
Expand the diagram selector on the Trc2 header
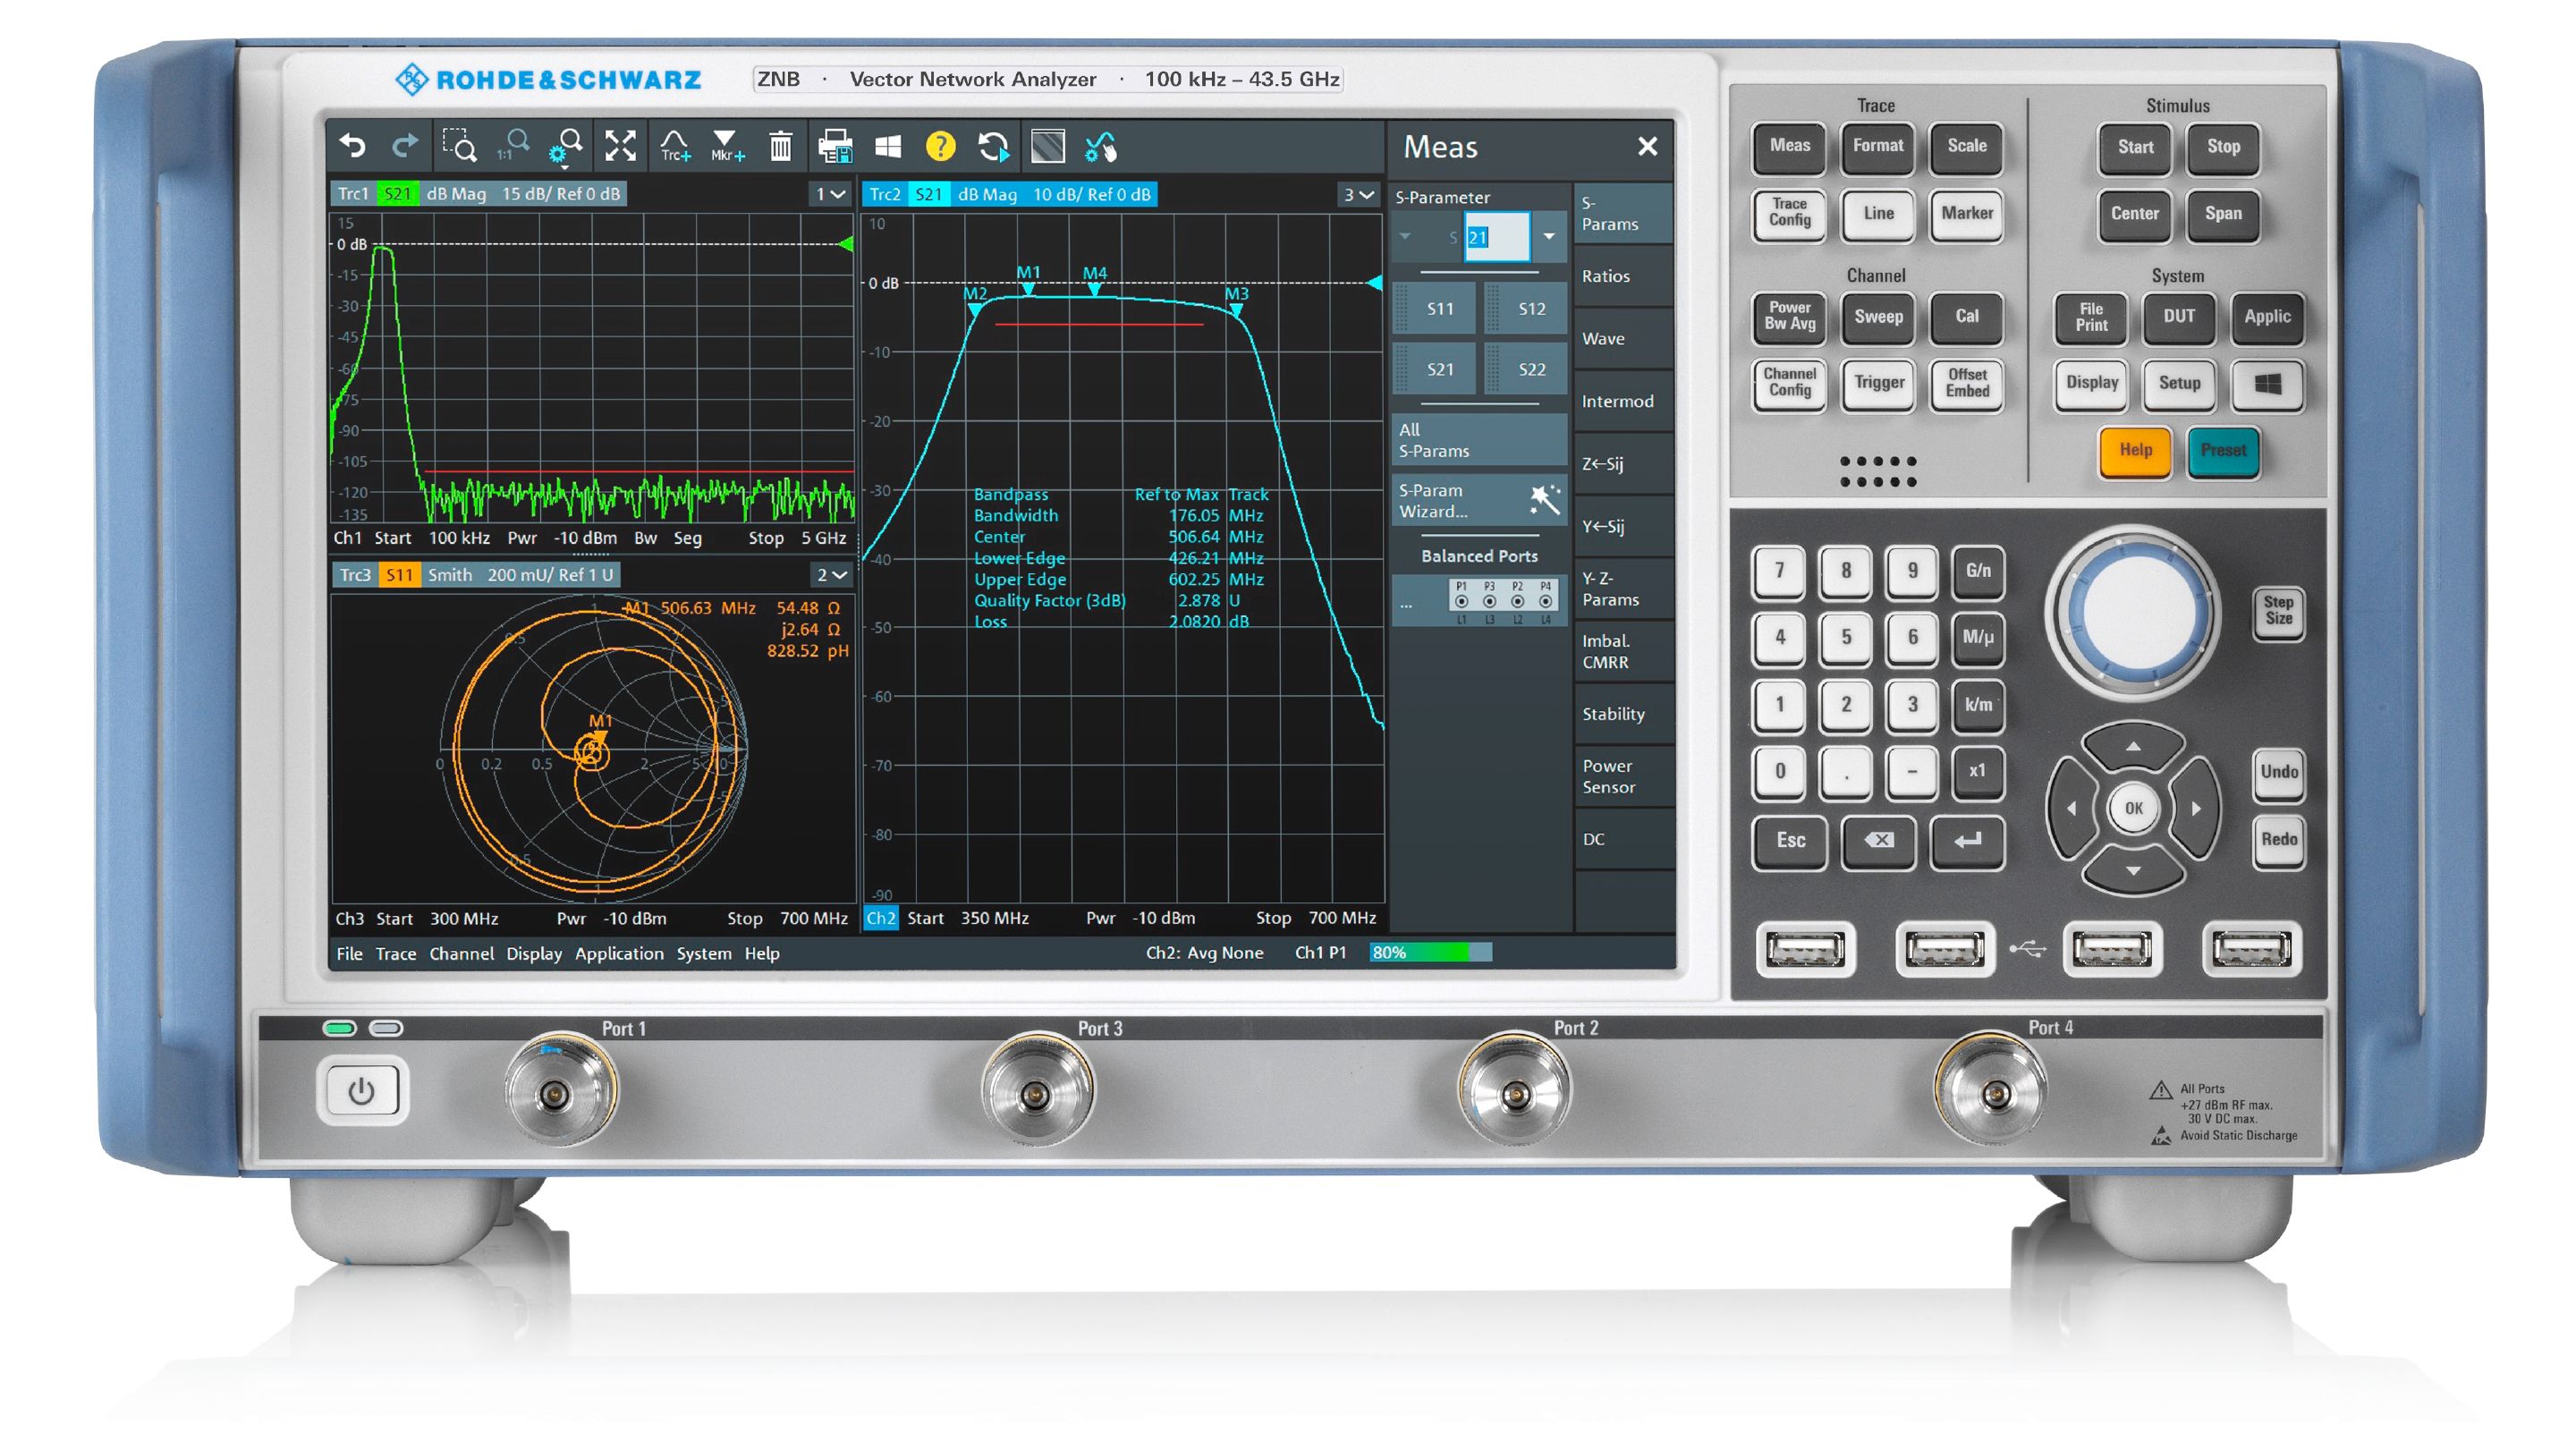1361,195
